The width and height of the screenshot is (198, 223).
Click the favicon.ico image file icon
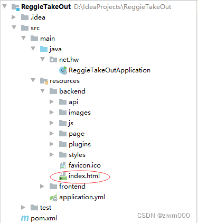[x=63, y=165]
